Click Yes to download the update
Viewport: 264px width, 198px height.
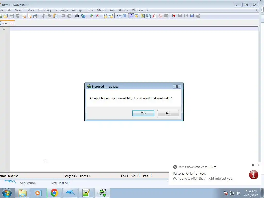tap(143, 113)
